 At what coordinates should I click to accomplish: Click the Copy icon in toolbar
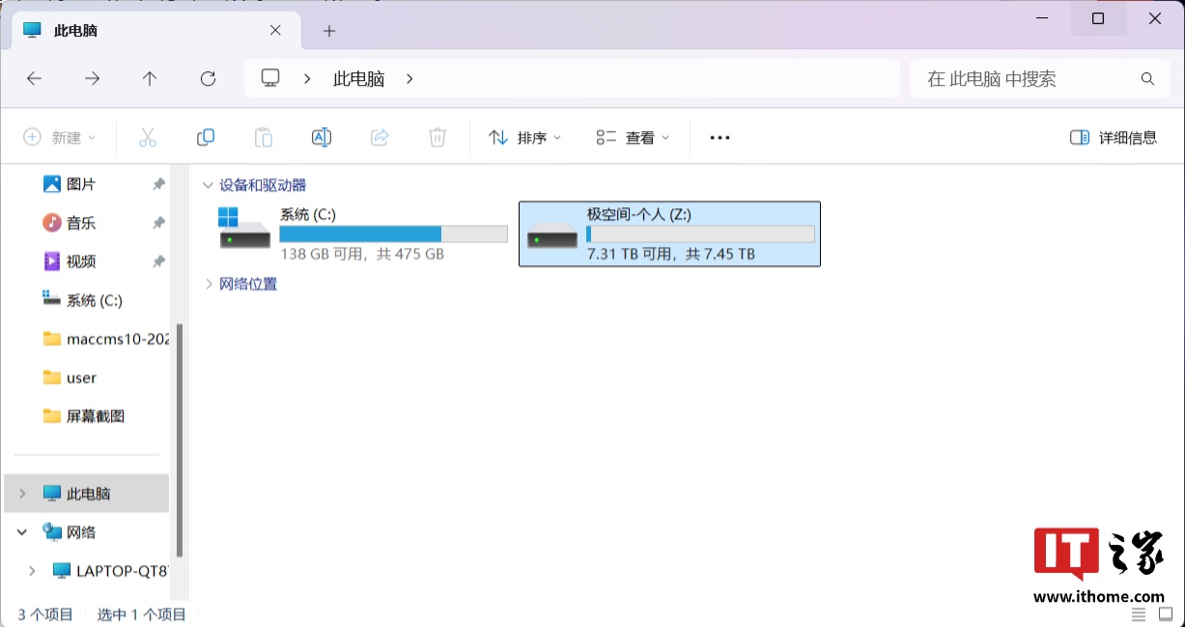[206, 138]
